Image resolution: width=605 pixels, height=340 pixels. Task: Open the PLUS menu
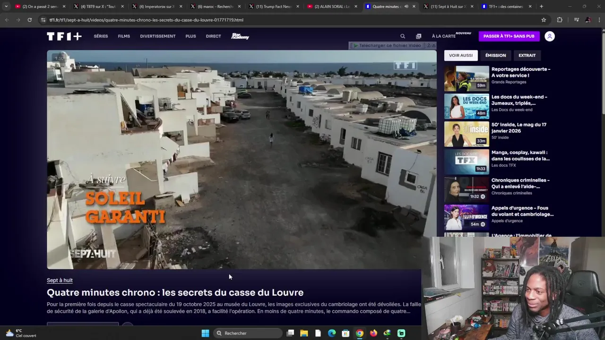(190, 36)
